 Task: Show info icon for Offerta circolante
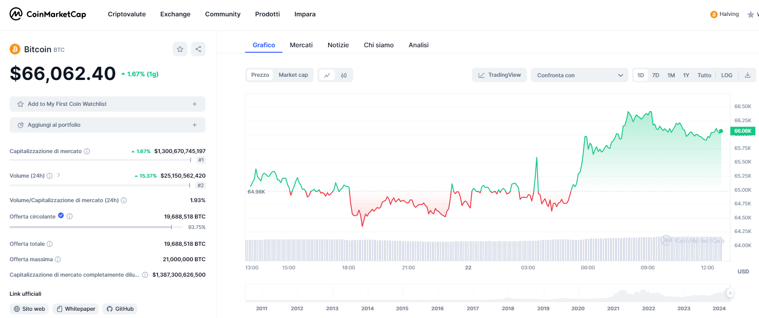70,216
